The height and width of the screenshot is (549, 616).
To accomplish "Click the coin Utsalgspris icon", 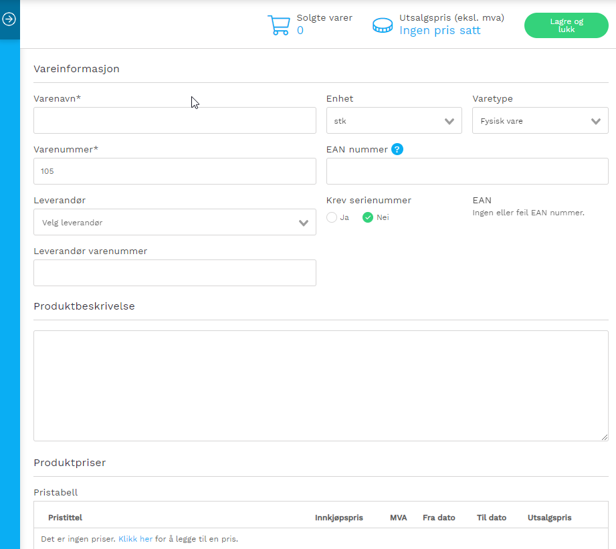I will [x=383, y=25].
